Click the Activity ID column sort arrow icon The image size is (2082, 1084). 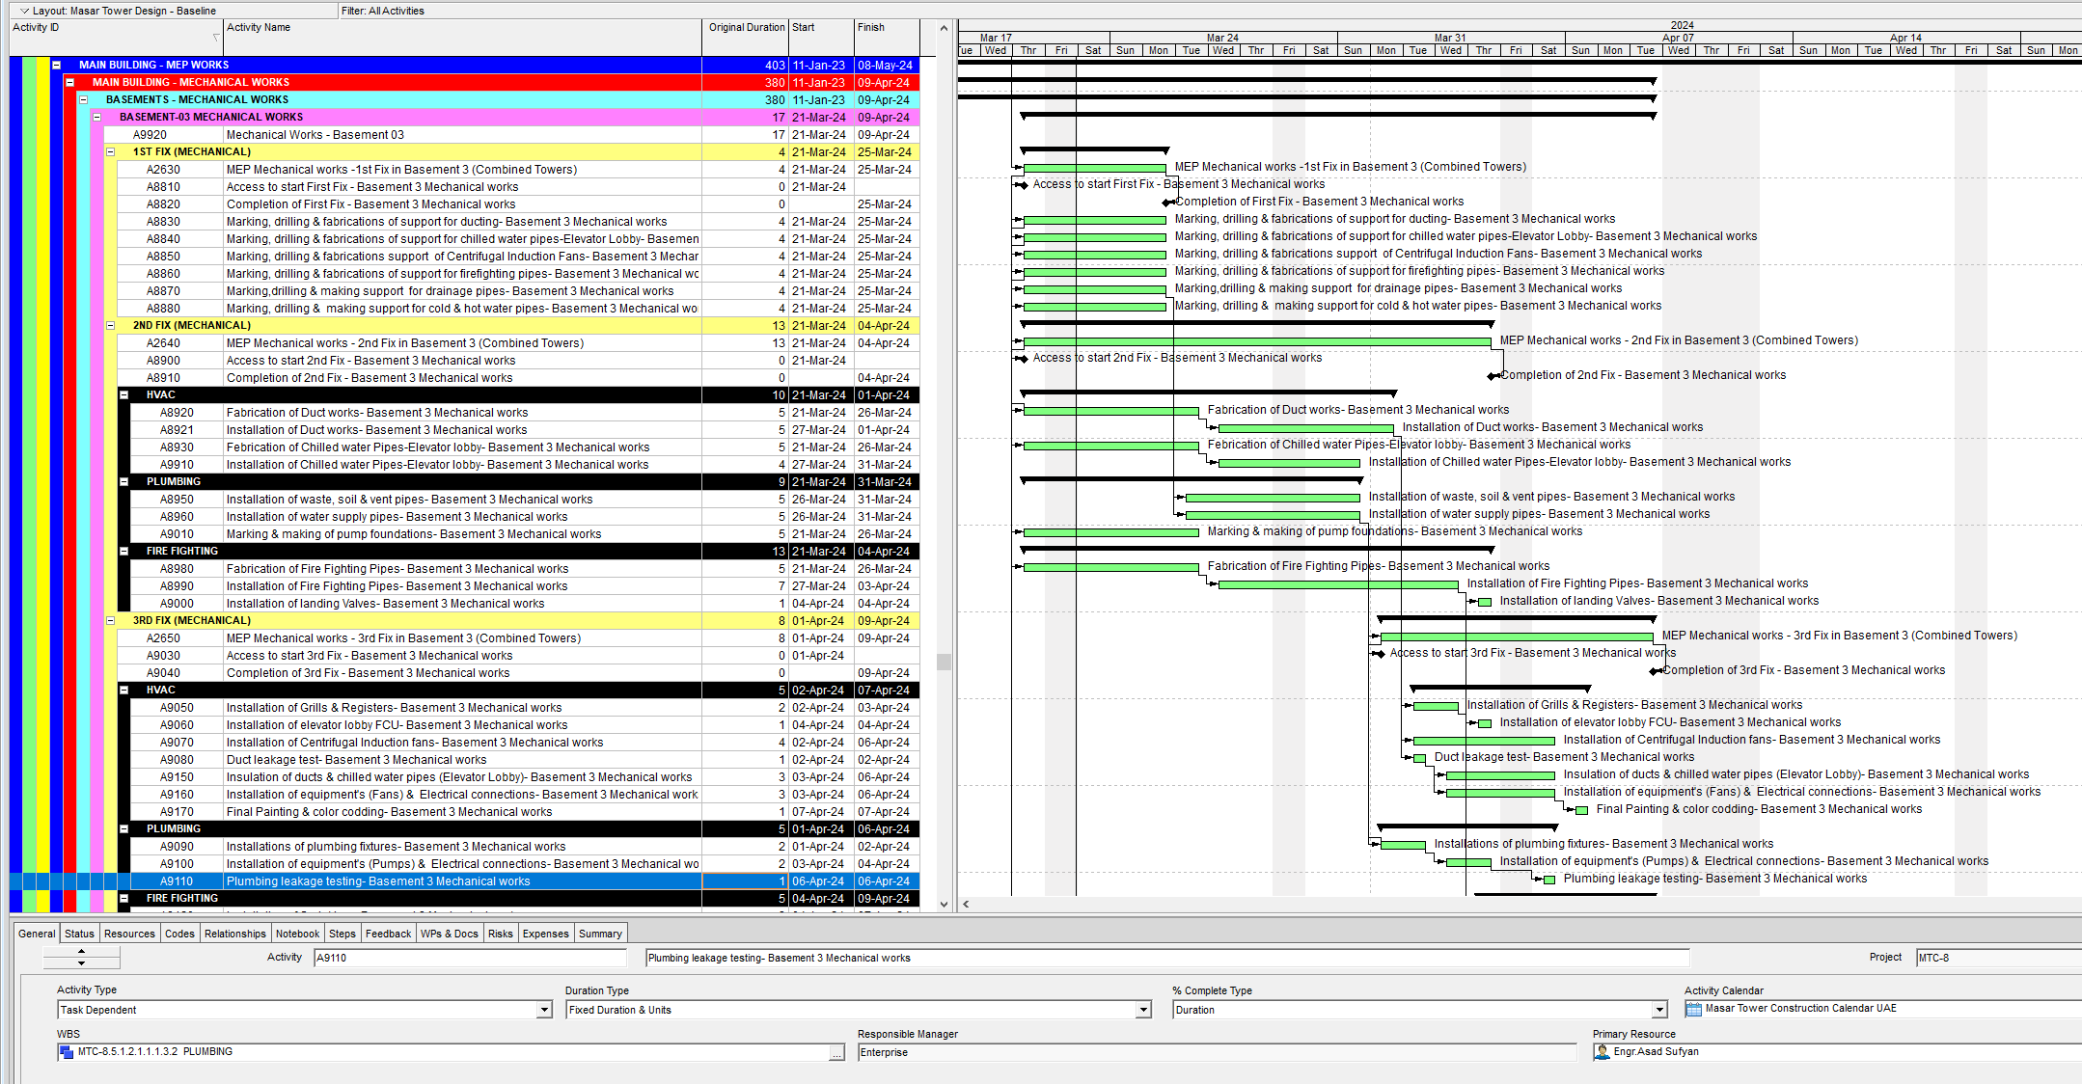pyautogui.click(x=216, y=38)
